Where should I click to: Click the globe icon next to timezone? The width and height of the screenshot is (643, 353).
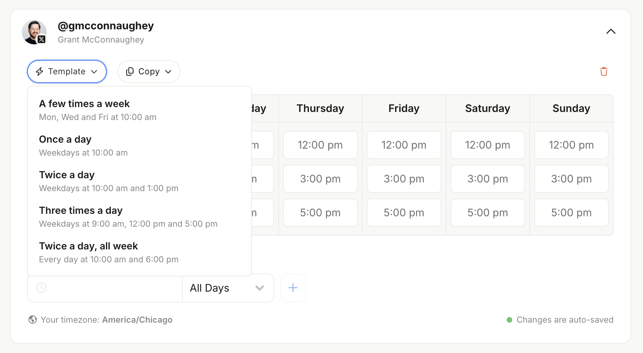(33, 320)
